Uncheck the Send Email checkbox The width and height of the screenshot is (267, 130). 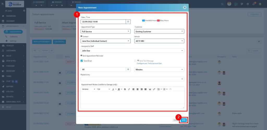tap(82, 61)
